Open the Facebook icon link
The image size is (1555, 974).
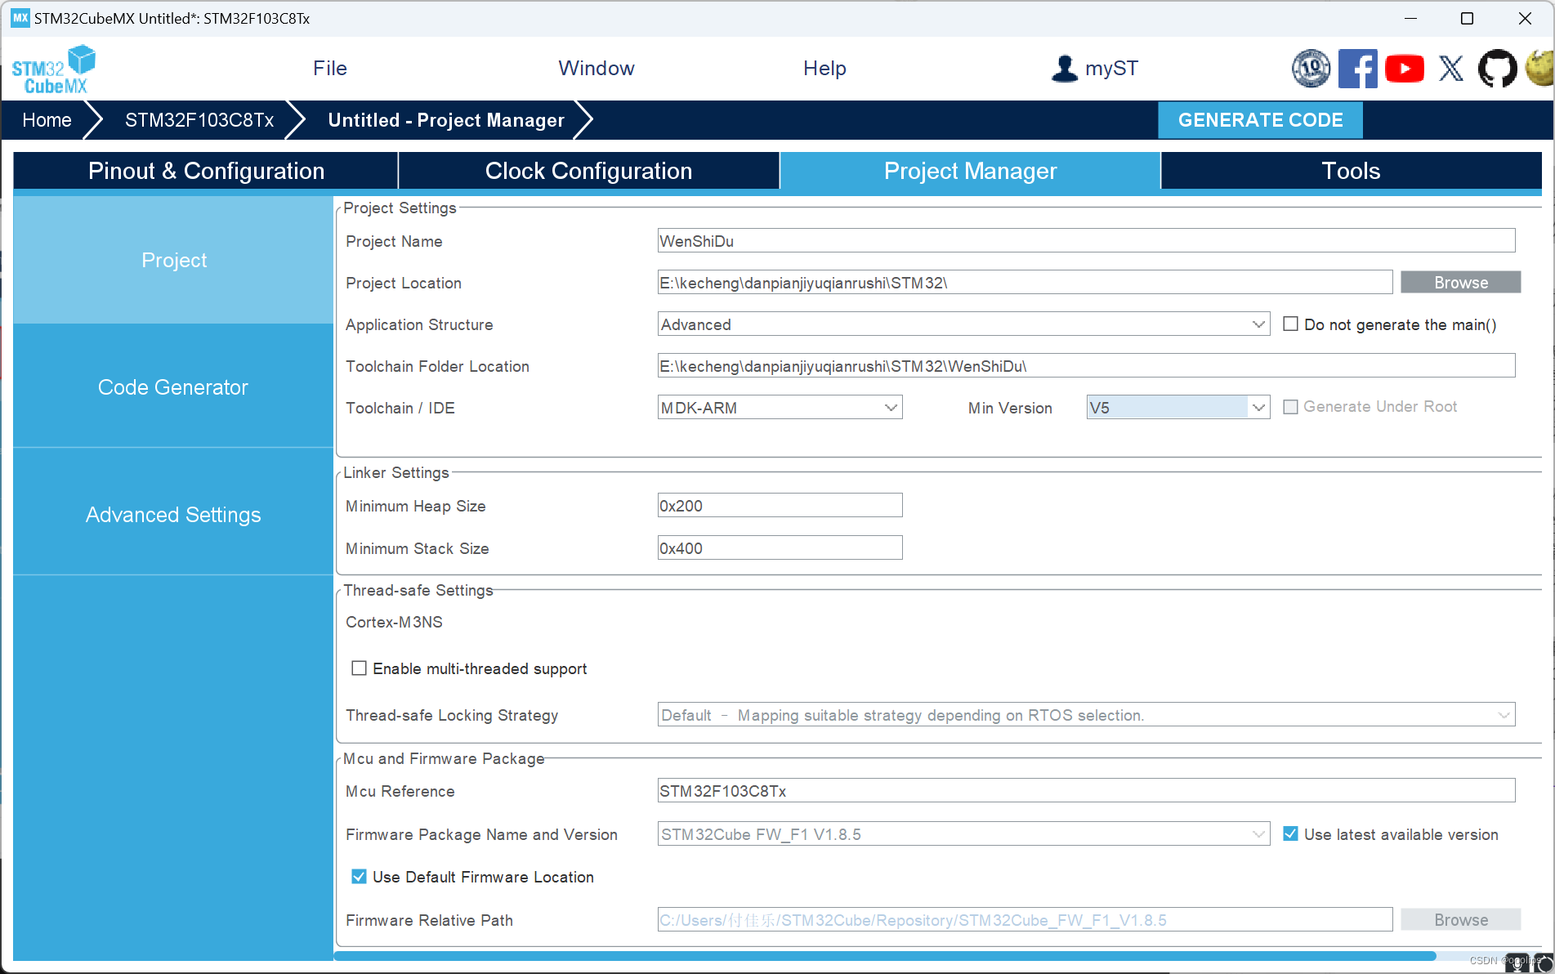1357,69
